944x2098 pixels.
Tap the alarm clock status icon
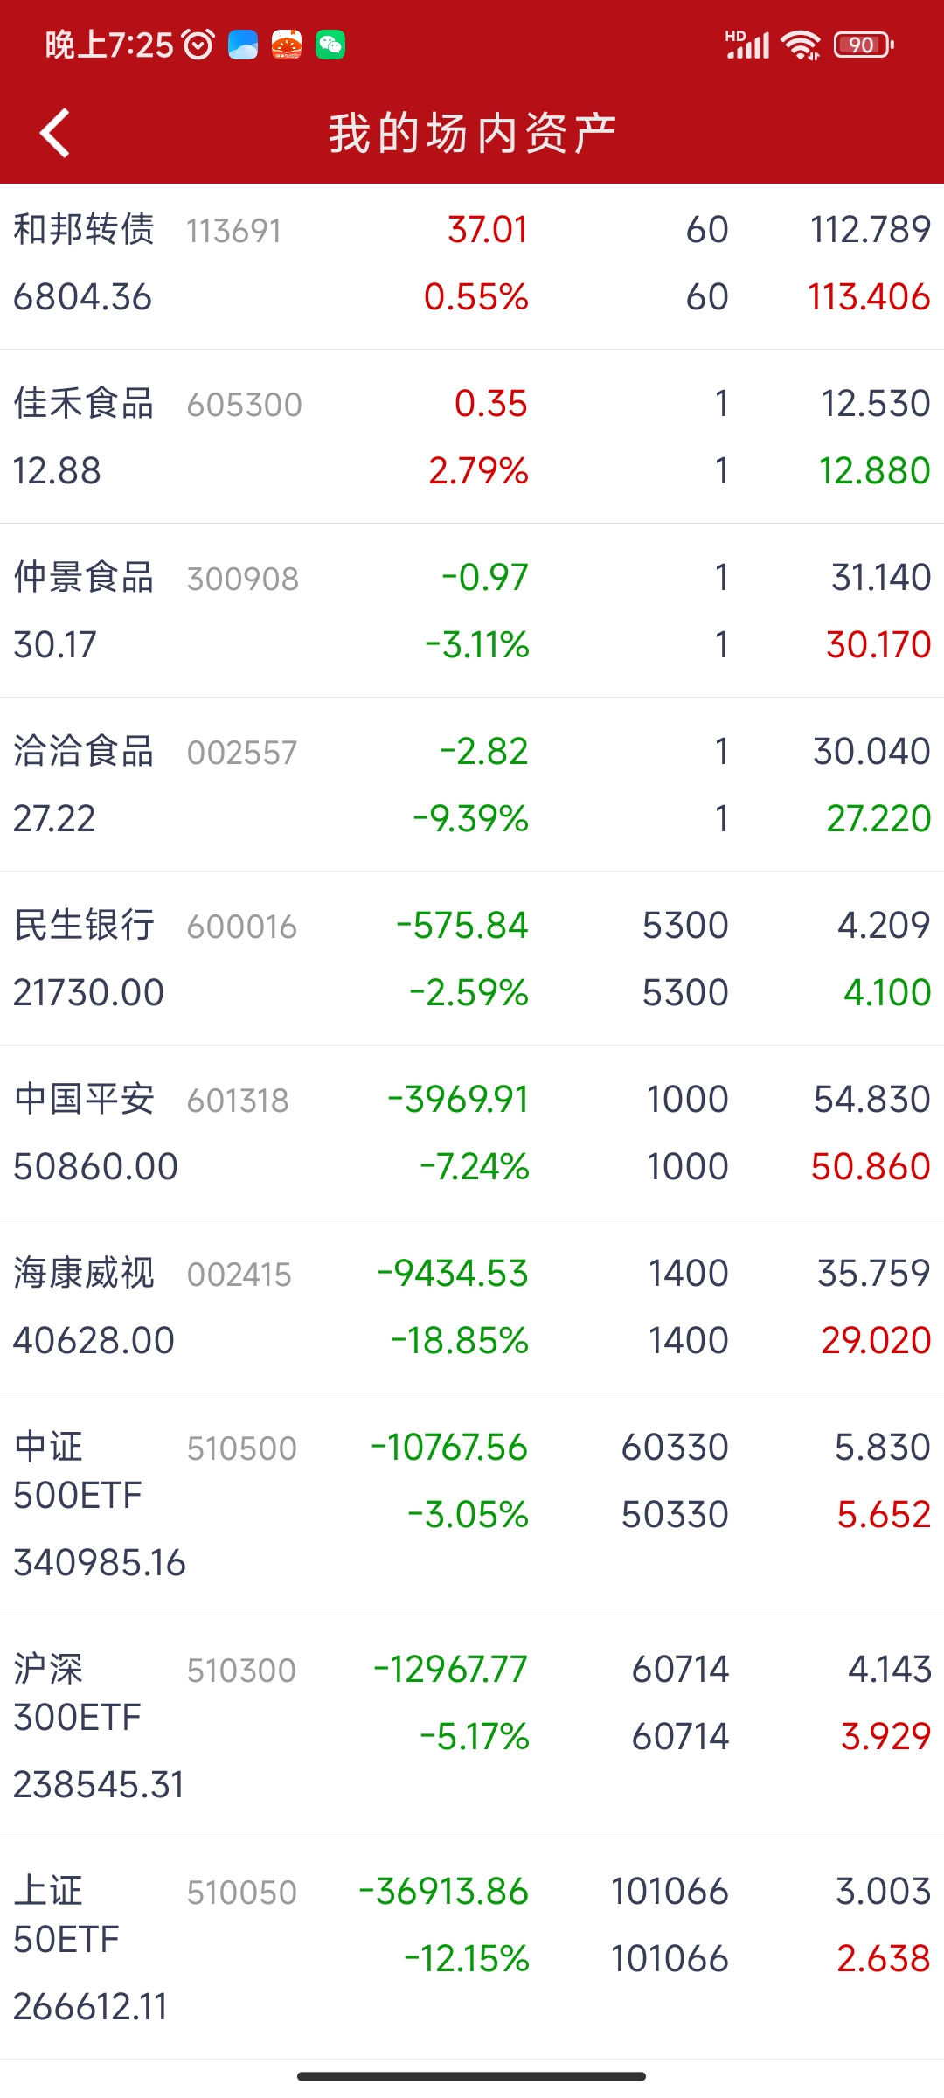(198, 45)
